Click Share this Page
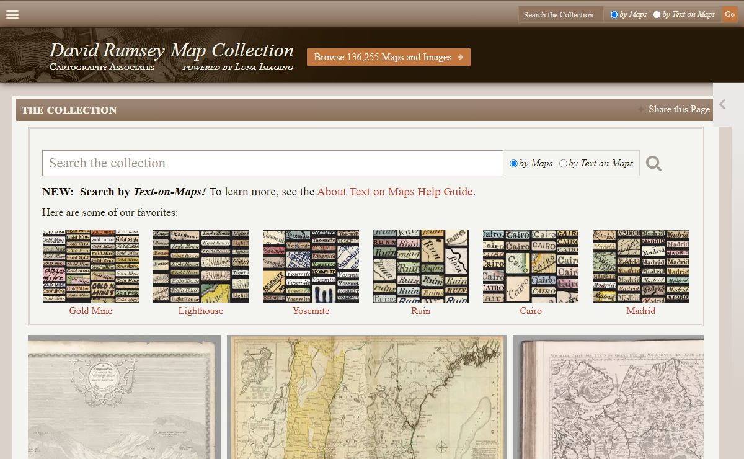The width and height of the screenshot is (744, 459). pos(679,109)
